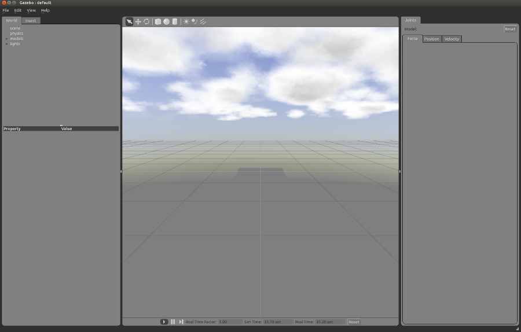Activate the translate mode tool
521x332 pixels.
(x=138, y=21)
